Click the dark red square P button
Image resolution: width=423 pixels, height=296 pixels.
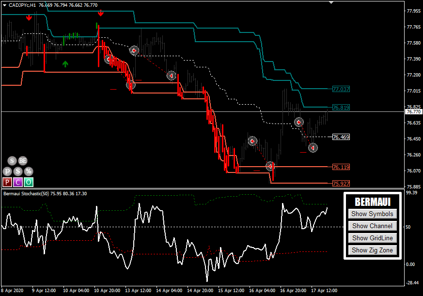7,182
